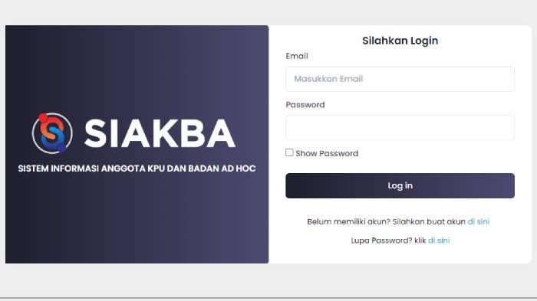
Task: Click the Email field label
Action: click(x=297, y=56)
